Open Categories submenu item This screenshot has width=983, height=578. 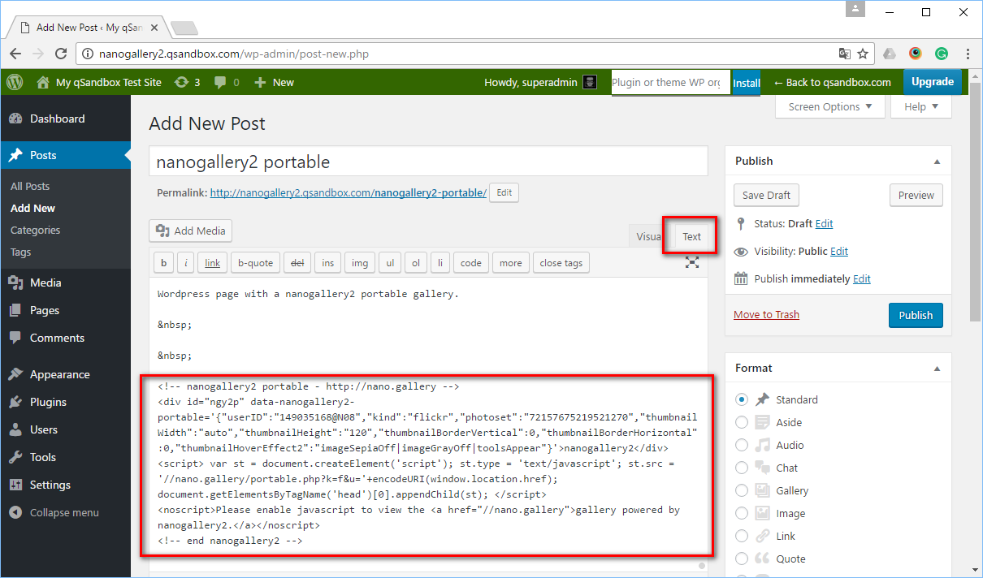(35, 230)
